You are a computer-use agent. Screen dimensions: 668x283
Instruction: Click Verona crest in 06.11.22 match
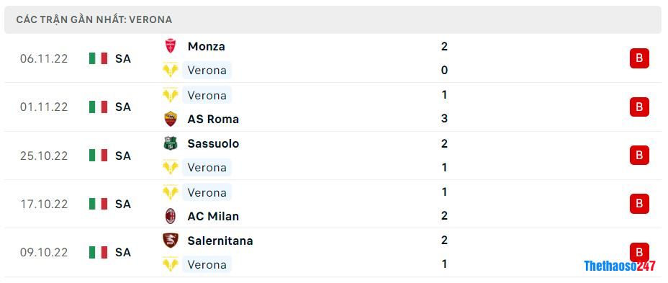(171, 70)
